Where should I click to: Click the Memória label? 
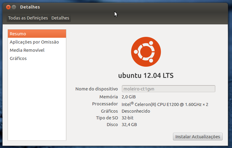tap(109, 97)
